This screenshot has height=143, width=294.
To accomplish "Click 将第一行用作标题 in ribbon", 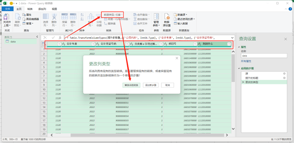I will coord(117,19).
